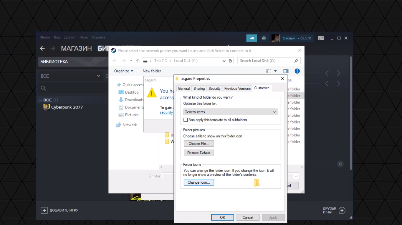Screen dimensions: 402x225
Task: Click the Restore Default button
Action: point(199,153)
